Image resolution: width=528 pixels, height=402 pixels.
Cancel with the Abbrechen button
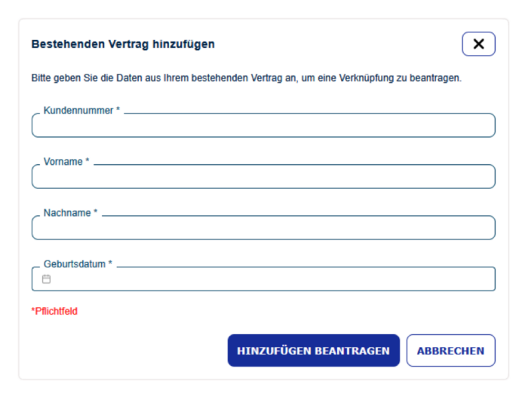(x=450, y=351)
